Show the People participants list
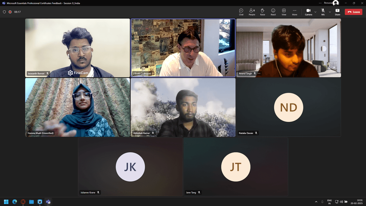 252,12
